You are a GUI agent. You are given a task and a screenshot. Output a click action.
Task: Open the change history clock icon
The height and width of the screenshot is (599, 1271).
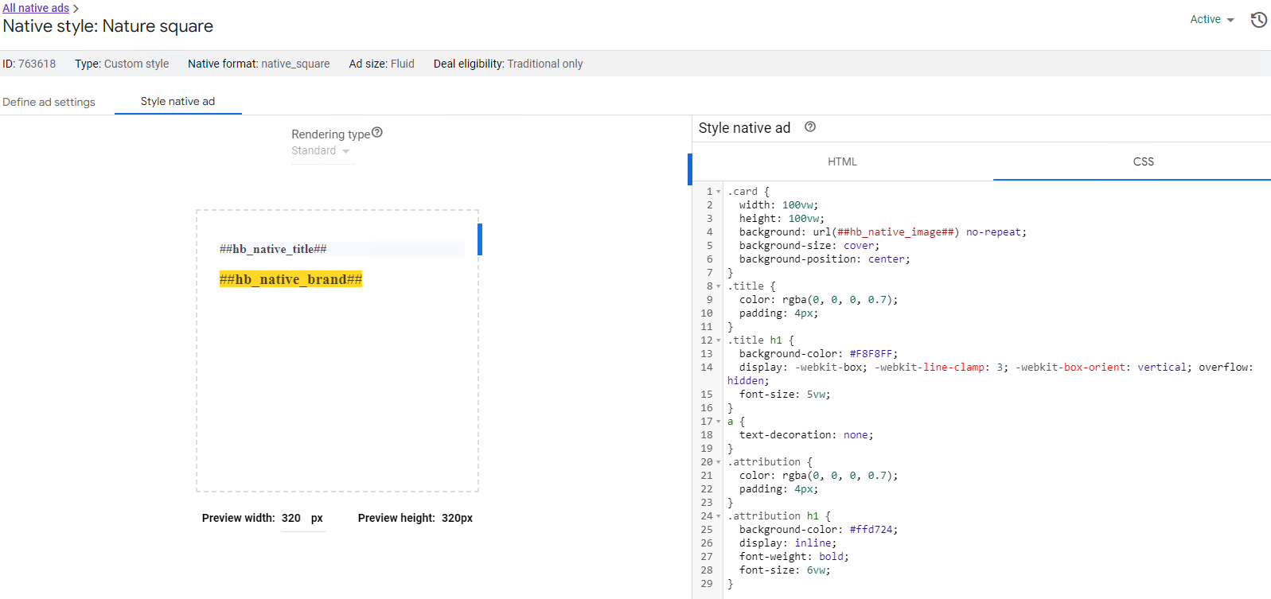pos(1258,20)
